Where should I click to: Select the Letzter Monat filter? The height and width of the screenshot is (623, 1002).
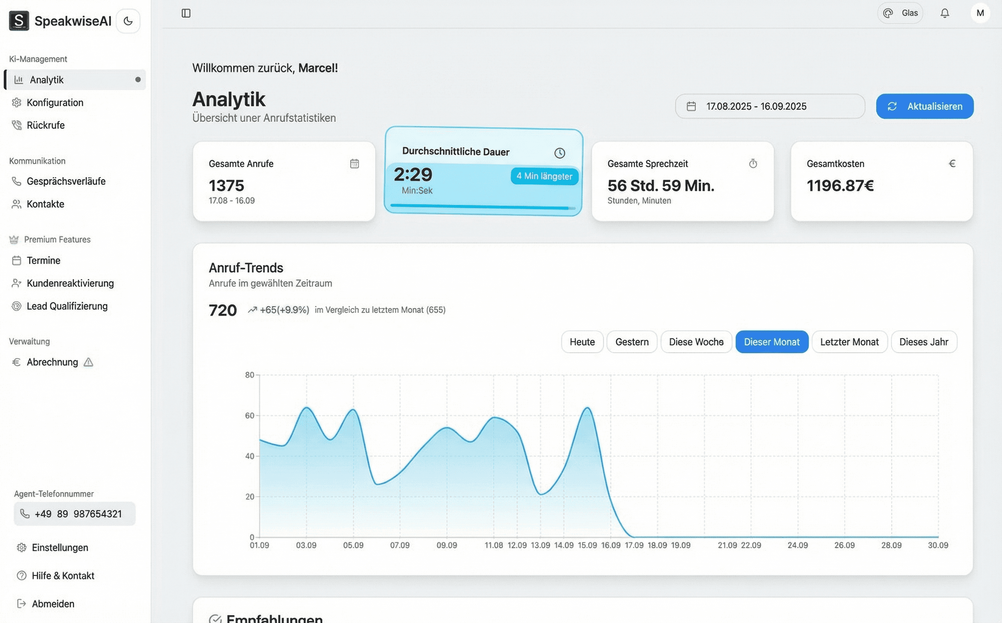click(849, 342)
